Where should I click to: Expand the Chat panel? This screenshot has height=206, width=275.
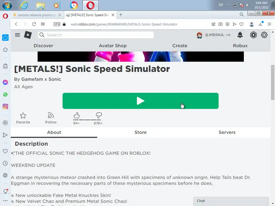(231, 201)
